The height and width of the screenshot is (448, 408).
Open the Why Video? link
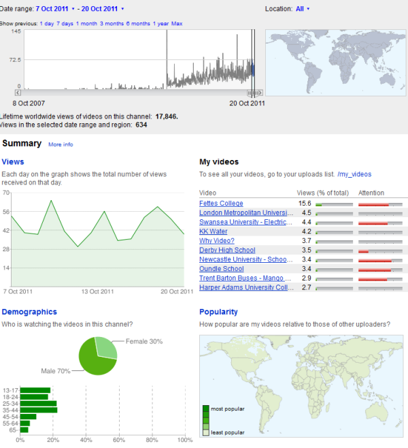tap(216, 241)
